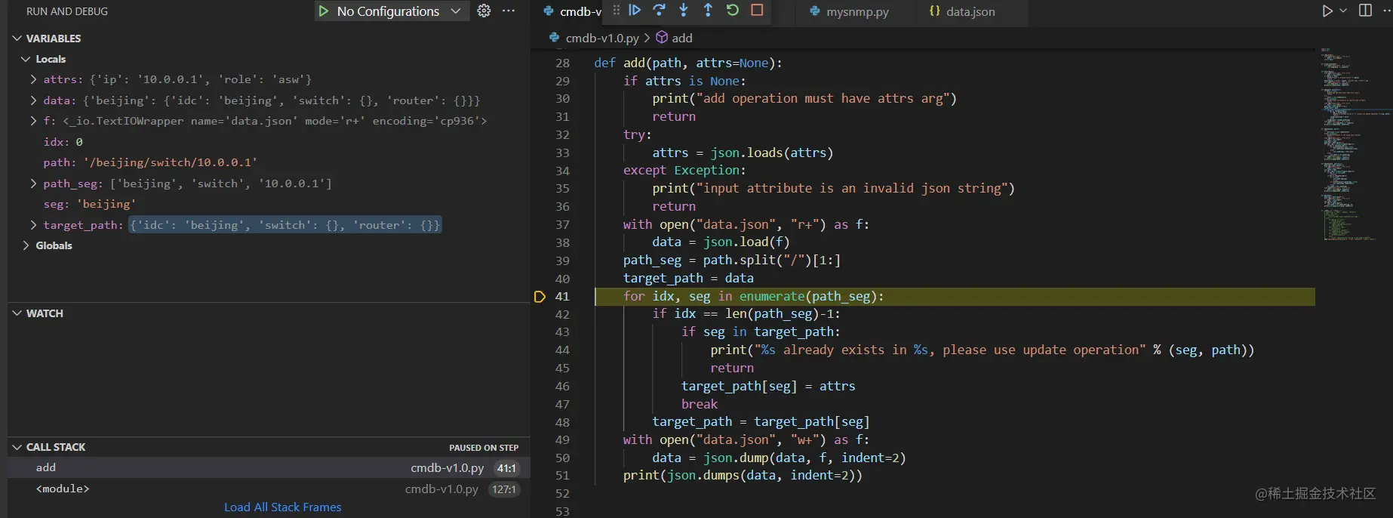The image size is (1393, 518).
Task: Click add function in the breadcrumb
Action: tap(682, 38)
